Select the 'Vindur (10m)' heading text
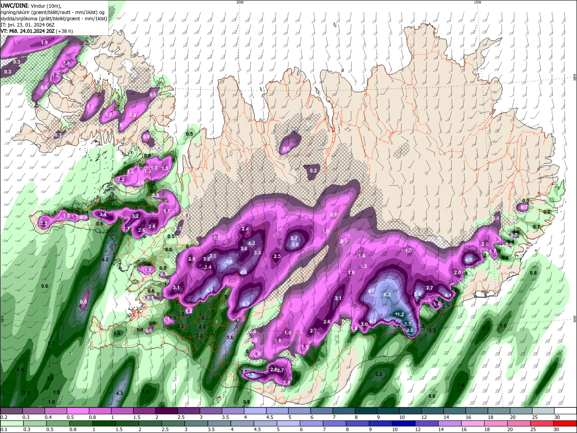Image resolution: width=577 pixels, height=433 pixels. [x=45, y=5]
